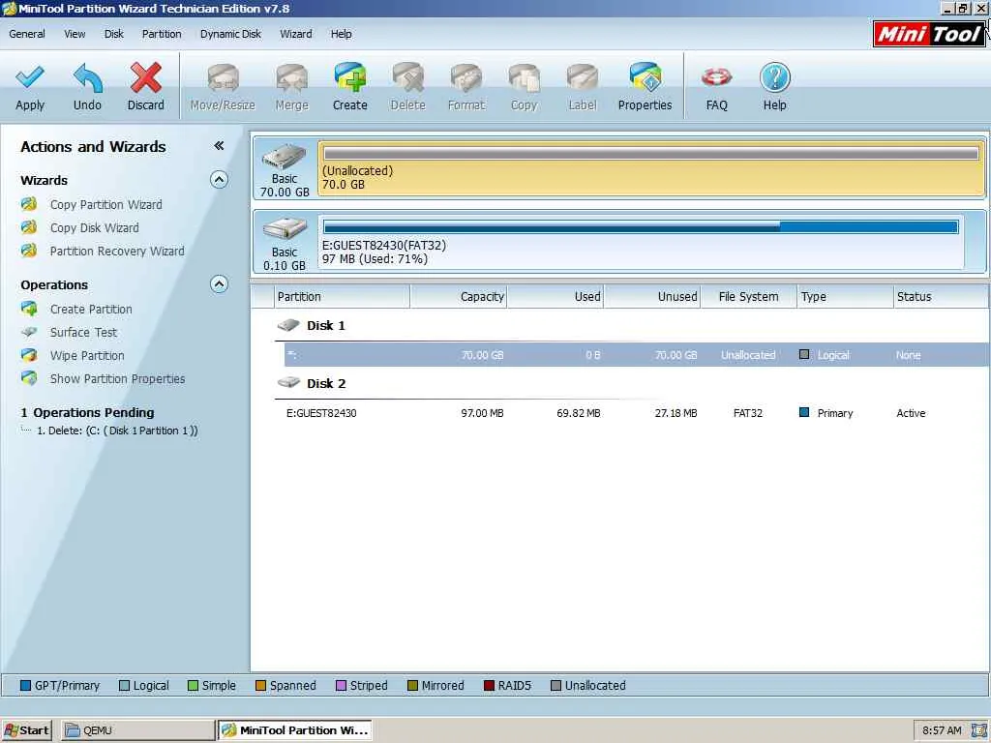Collapse the Actions and Wizards panel
This screenshot has height=743, width=991.
point(219,146)
